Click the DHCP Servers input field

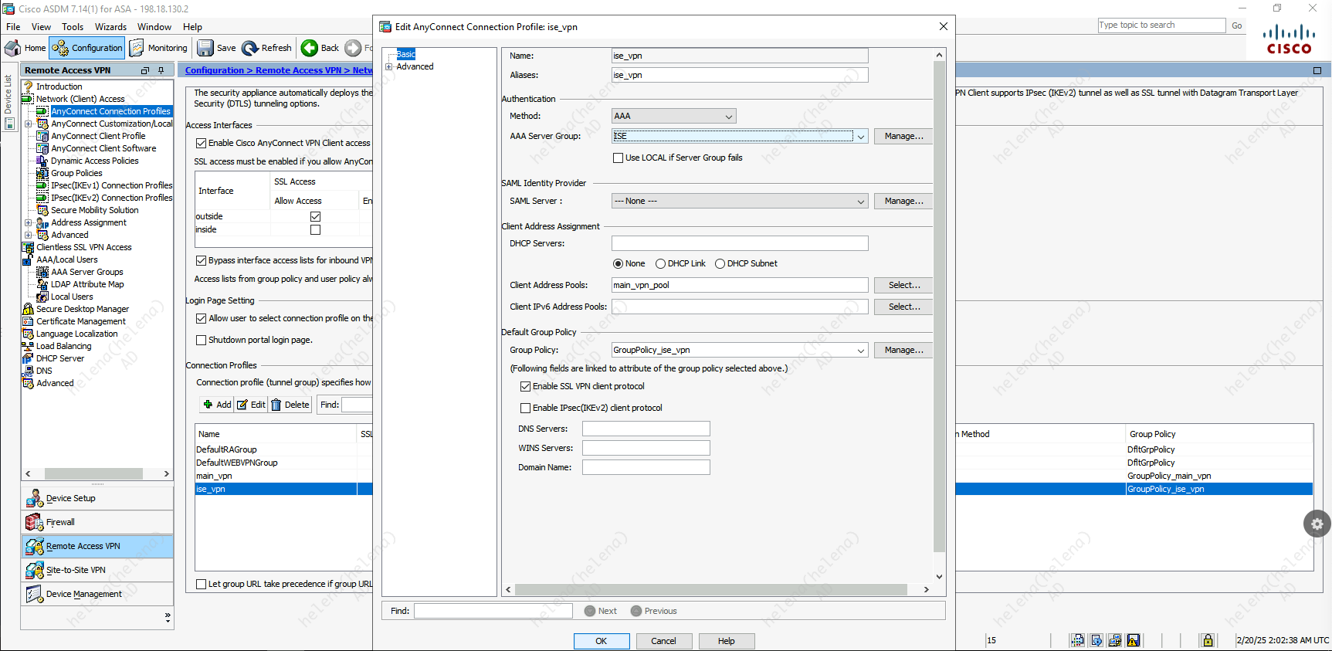pyautogui.click(x=739, y=243)
